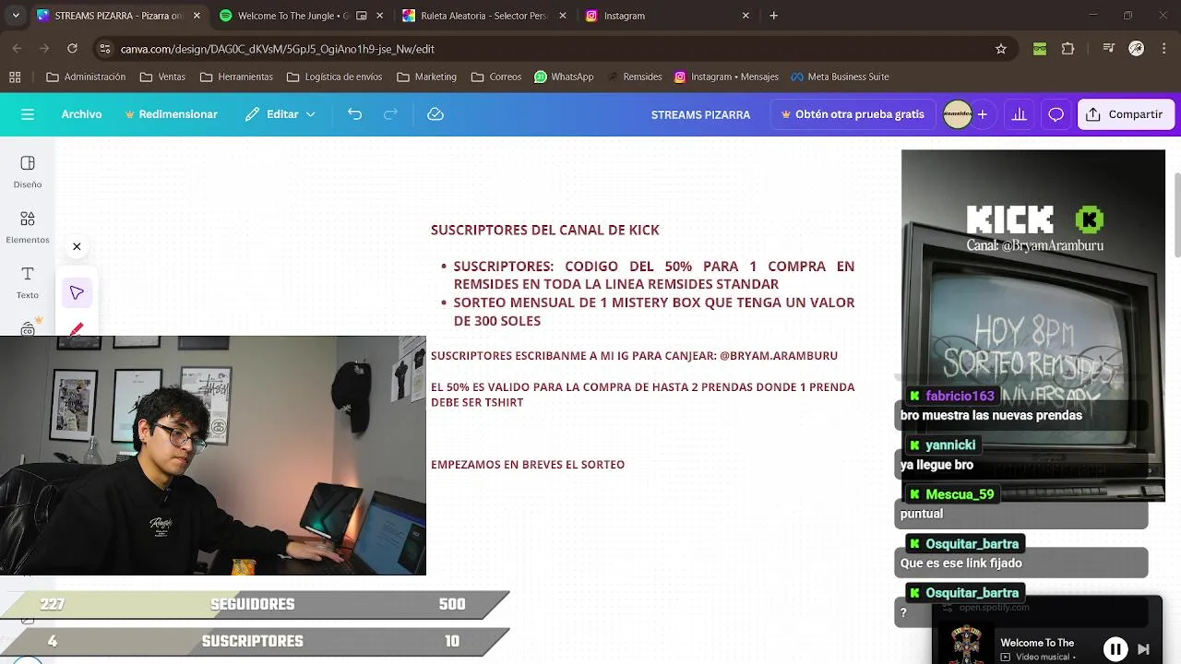Screen dimensions: 1181x664
Task: Open Elementos panel in sidebar
Action: coord(28,227)
